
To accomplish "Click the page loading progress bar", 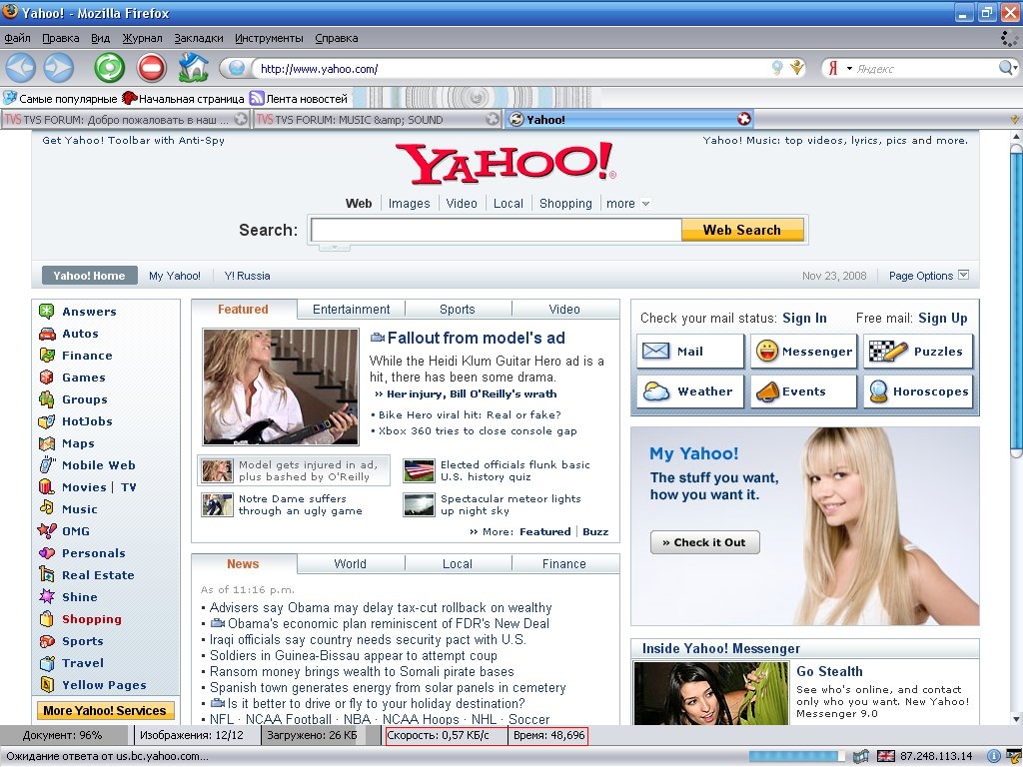I will tap(796, 756).
